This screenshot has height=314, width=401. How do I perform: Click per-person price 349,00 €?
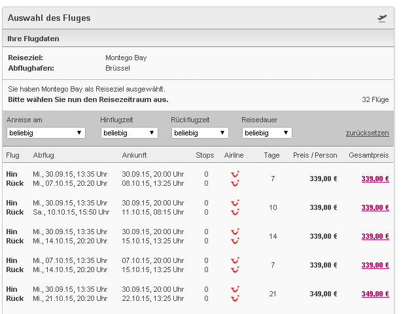pyautogui.click(x=324, y=294)
